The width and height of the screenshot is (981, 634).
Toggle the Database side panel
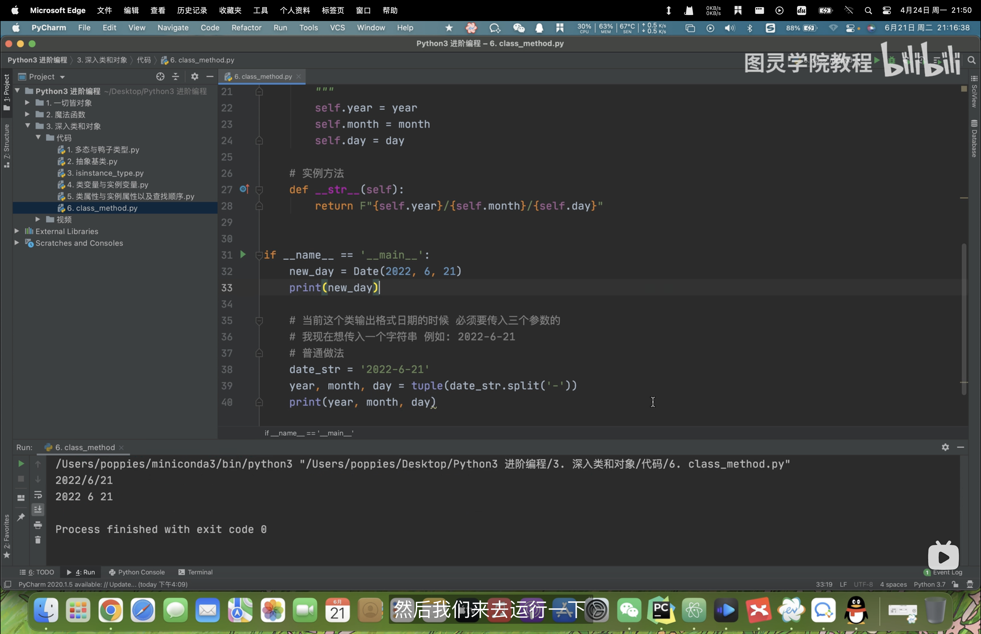(x=974, y=138)
